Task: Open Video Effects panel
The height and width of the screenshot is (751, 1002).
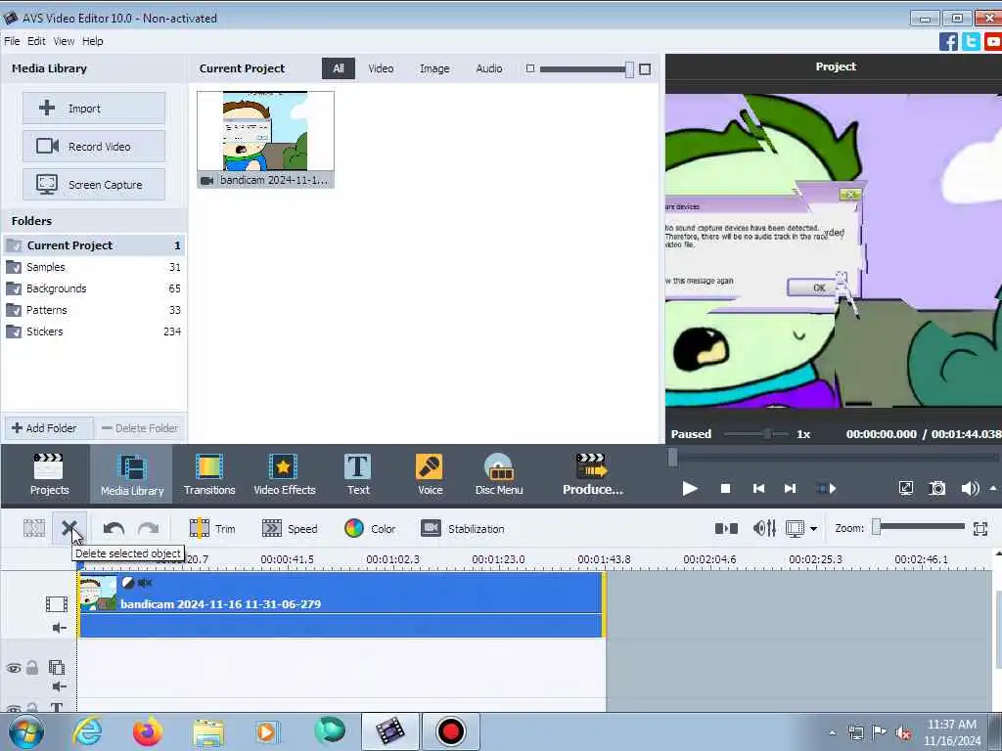Action: (x=285, y=474)
